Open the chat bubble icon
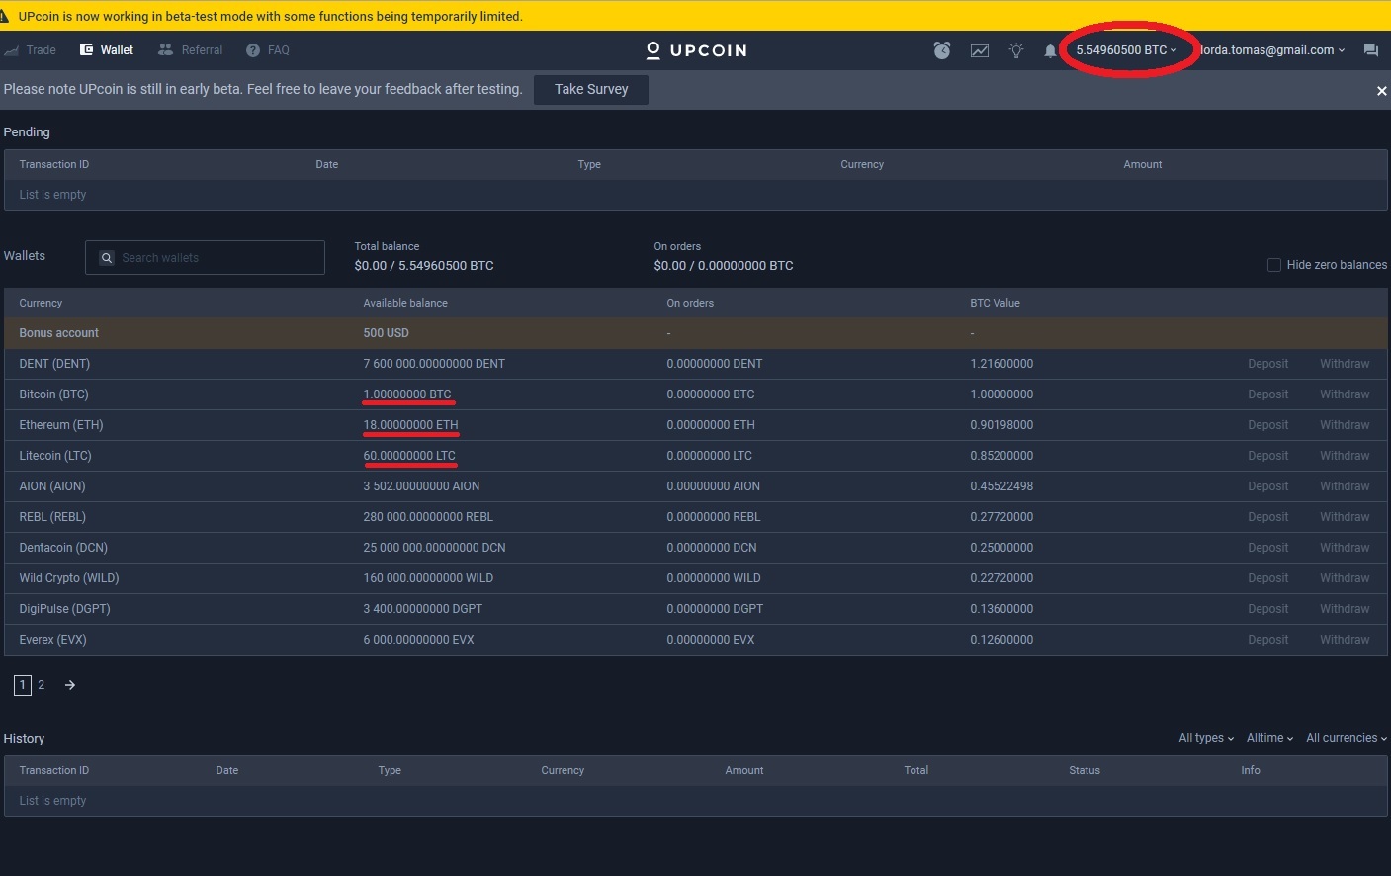This screenshot has width=1391, height=876. [1371, 50]
